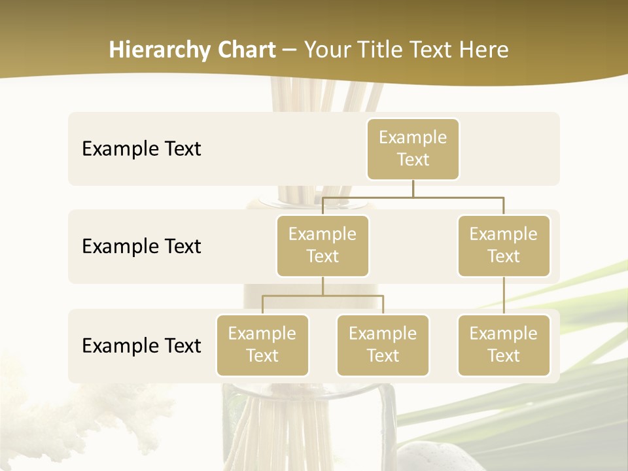Click the leftmost box in the bottom level
The image size is (628, 471).
262,345
